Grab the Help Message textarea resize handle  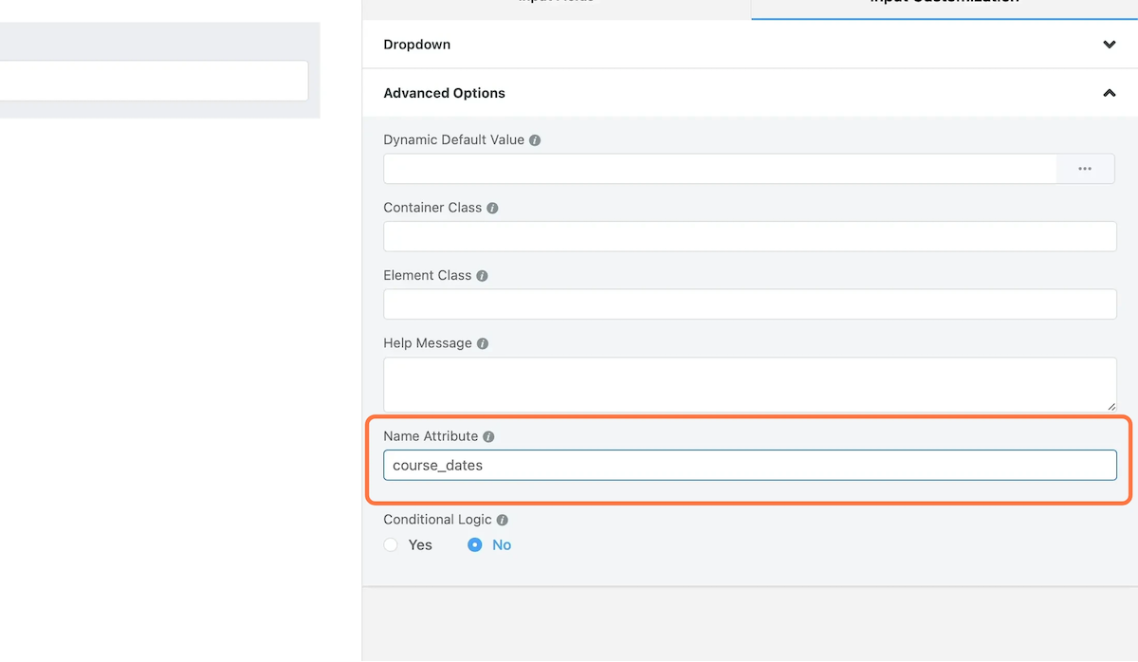click(x=1110, y=405)
